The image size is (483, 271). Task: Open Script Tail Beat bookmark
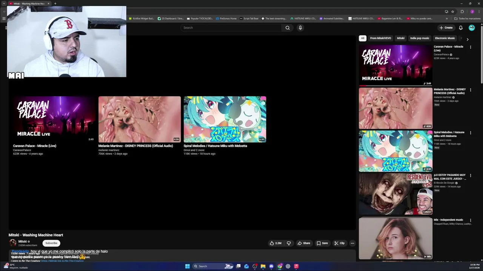click(x=249, y=18)
